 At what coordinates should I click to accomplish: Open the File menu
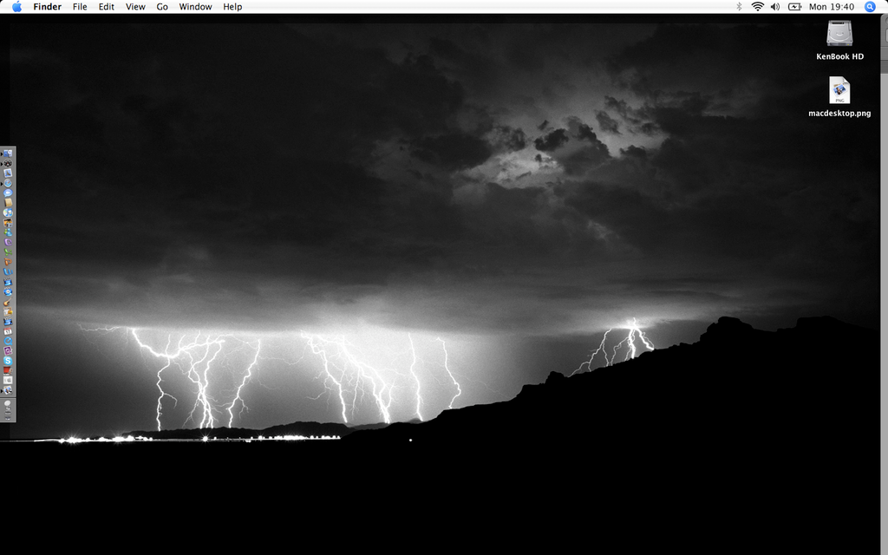click(80, 6)
